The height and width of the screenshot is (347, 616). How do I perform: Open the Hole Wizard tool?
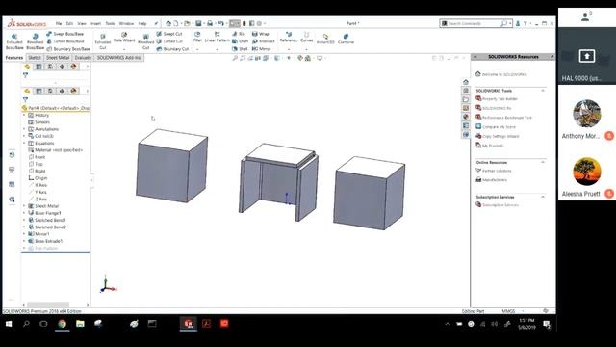click(x=124, y=38)
